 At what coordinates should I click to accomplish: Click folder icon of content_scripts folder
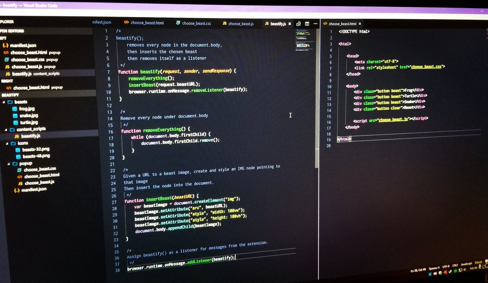pos(12,129)
